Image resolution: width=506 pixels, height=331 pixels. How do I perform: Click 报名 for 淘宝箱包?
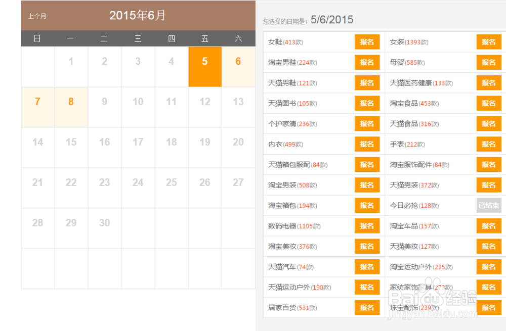[x=367, y=205]
